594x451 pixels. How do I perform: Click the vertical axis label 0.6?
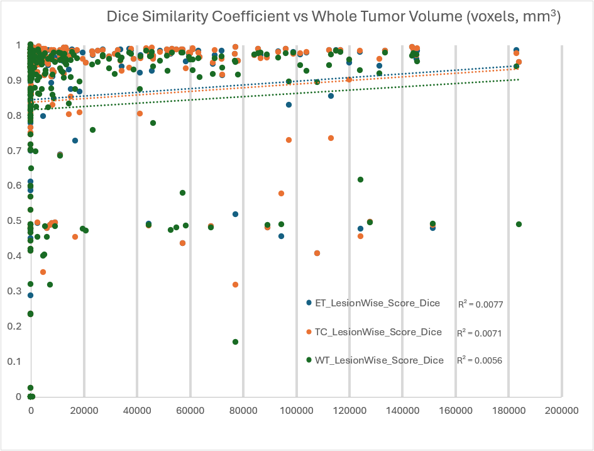(x=14, y=186)
